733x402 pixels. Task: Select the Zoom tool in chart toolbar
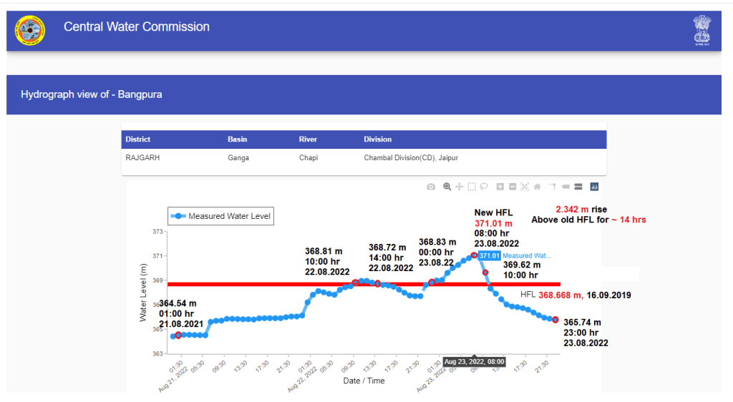pos(447,187)
